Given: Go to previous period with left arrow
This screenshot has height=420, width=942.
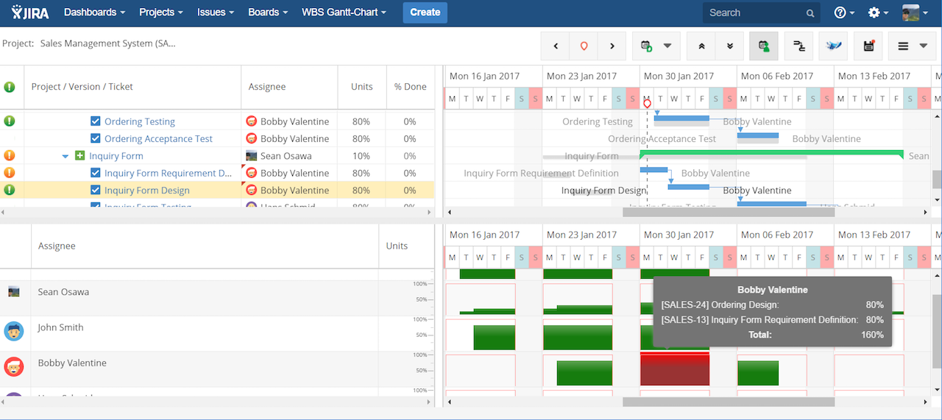Looking at the screenshot, I should pos(556,46).
